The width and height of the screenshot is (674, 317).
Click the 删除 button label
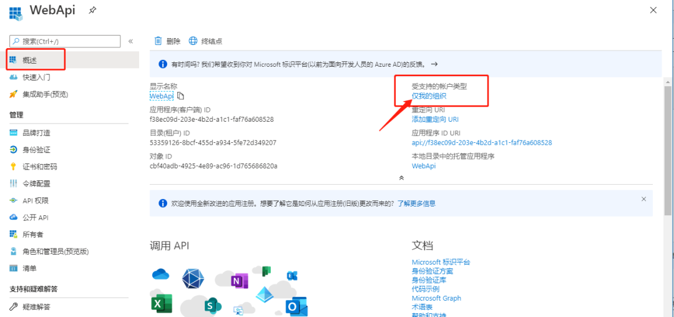click(x=173, y=41)
